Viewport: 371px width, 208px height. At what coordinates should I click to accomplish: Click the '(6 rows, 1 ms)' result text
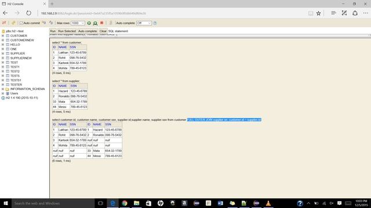[x=61, y=161]
